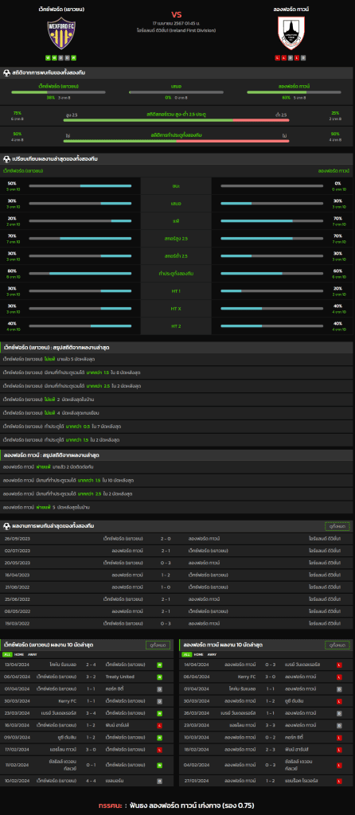Click the D badge on Wexford's Kerry FC 1-1 row

(x=159, y=701)
